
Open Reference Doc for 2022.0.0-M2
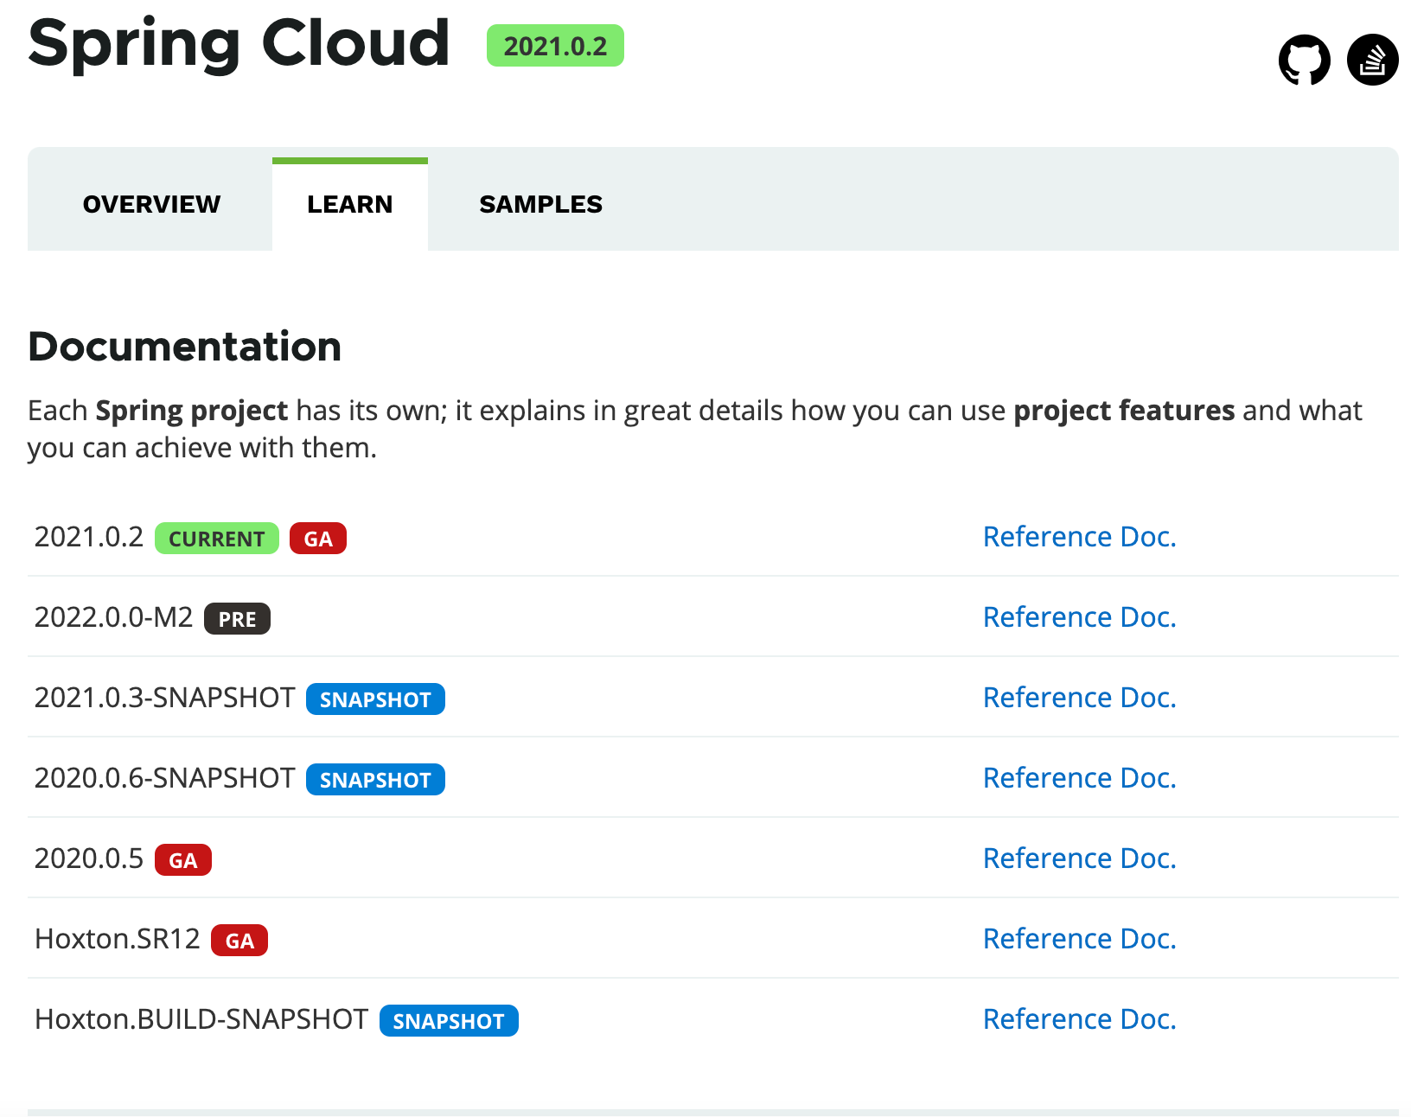[x=1079, y=617]
